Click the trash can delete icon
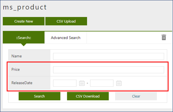This screenshot has width=173, height=112. click(164, 37)
